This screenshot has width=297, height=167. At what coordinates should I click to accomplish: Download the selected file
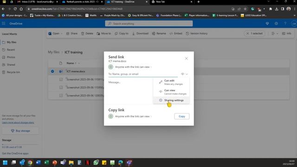[140, 33]
